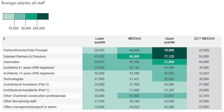
Task: Select the third legend swatch below 65,000
Action: (x=31, y=16)
